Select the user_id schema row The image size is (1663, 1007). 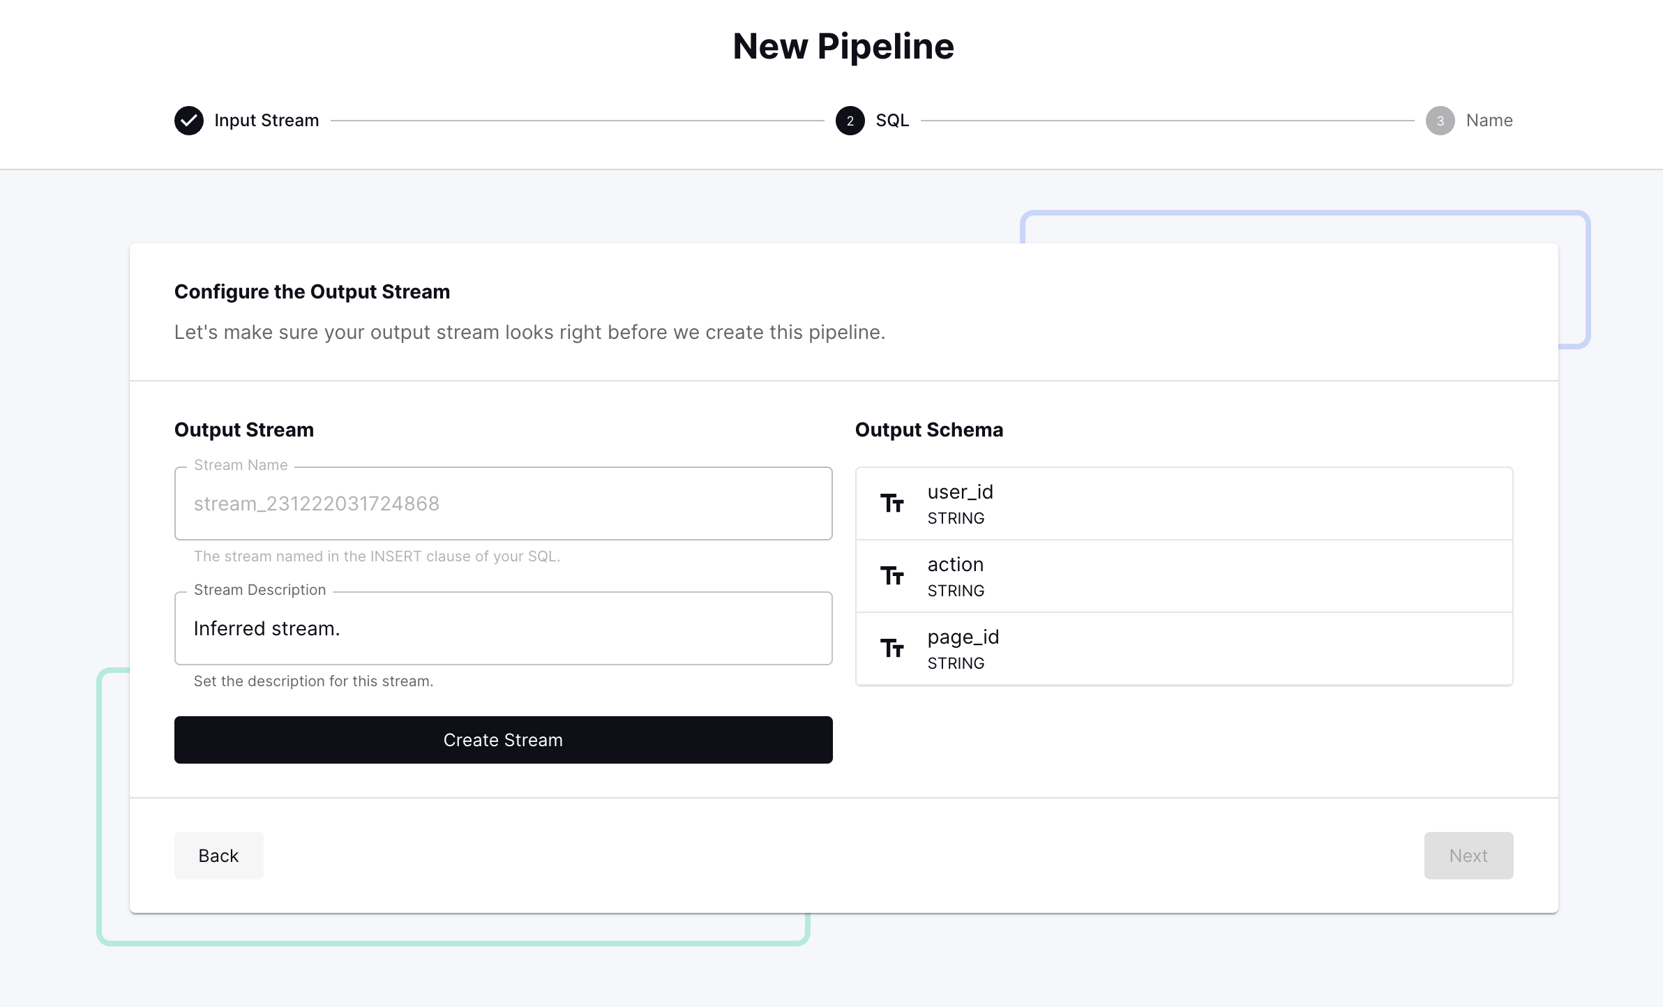pos(1184,503)
